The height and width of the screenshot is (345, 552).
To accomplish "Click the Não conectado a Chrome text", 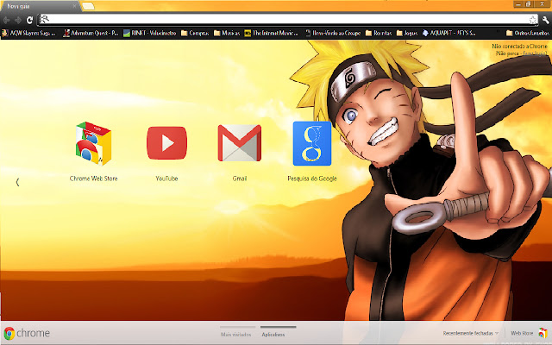I will (519, 46).
